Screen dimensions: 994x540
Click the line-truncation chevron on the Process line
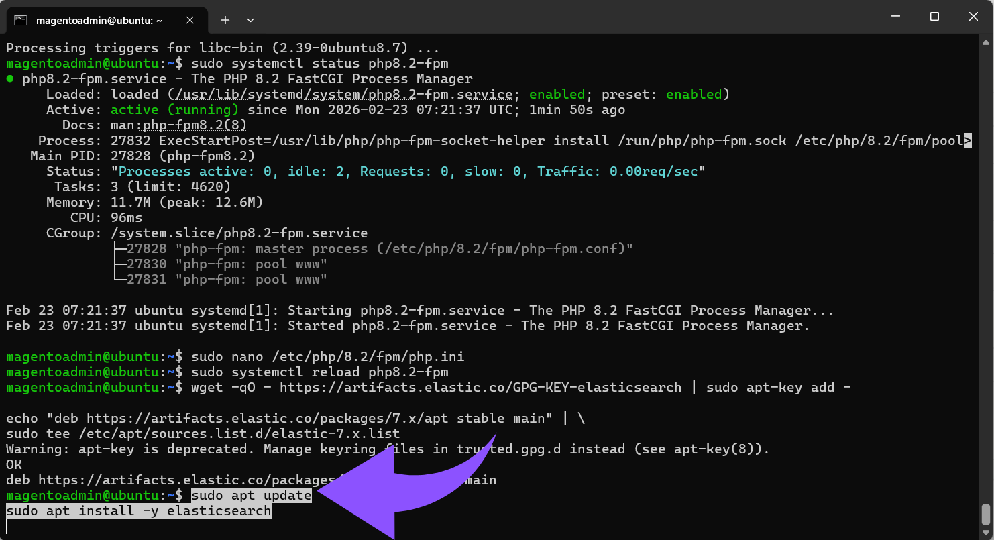coord(969,140)
